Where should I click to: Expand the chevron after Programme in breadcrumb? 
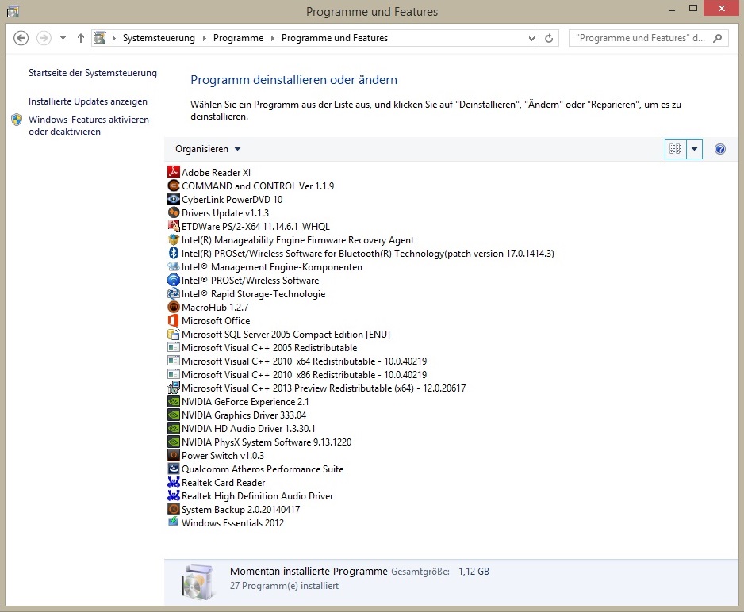pos(272,38)
